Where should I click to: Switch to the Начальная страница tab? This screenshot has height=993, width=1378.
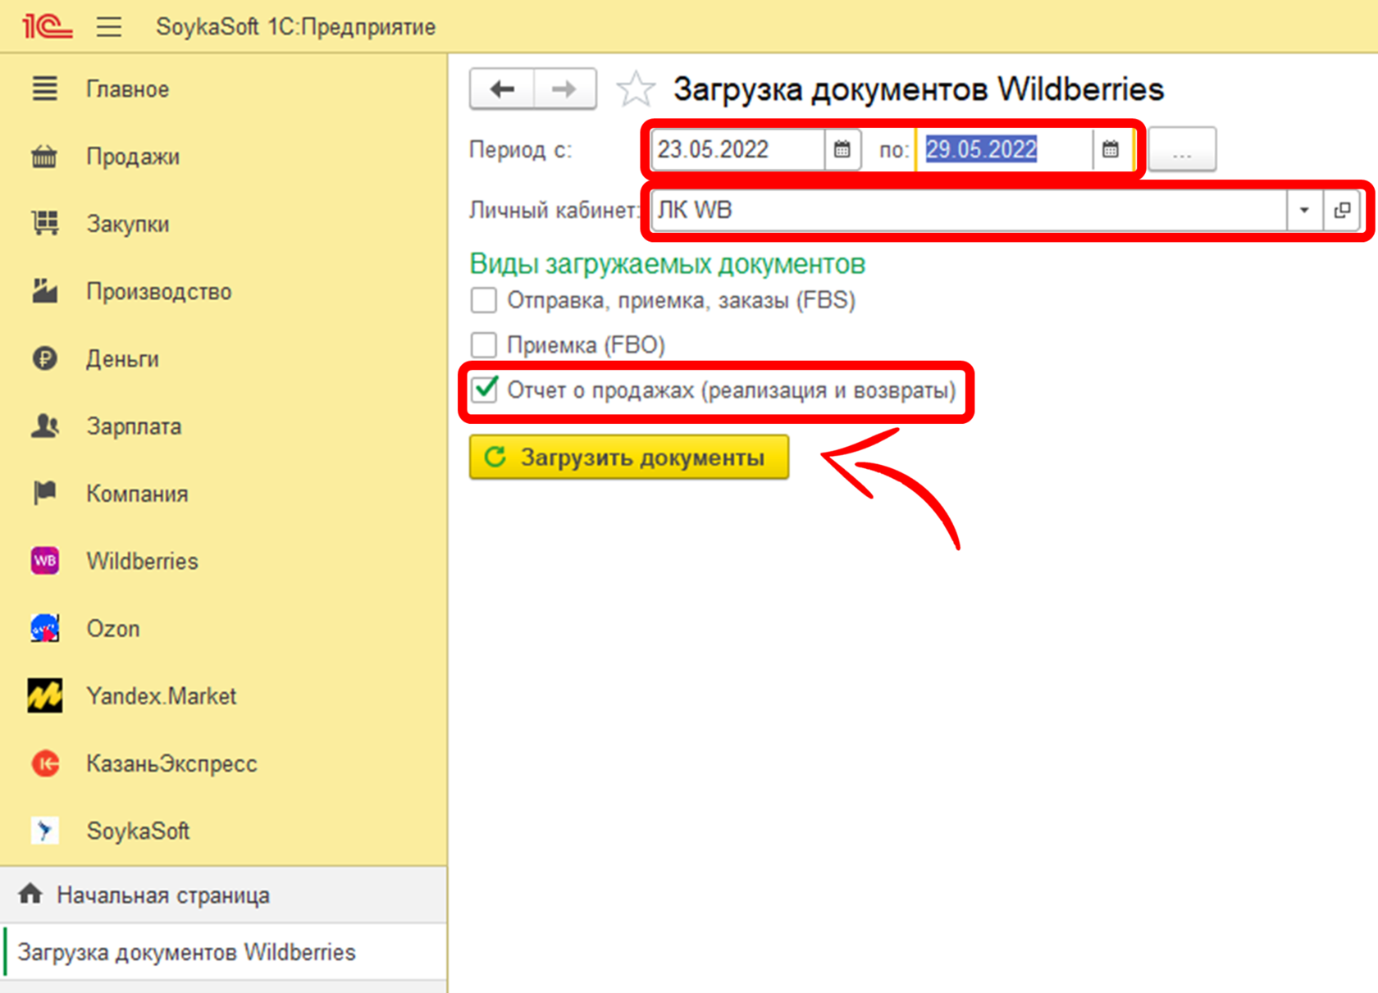[223, 895]
